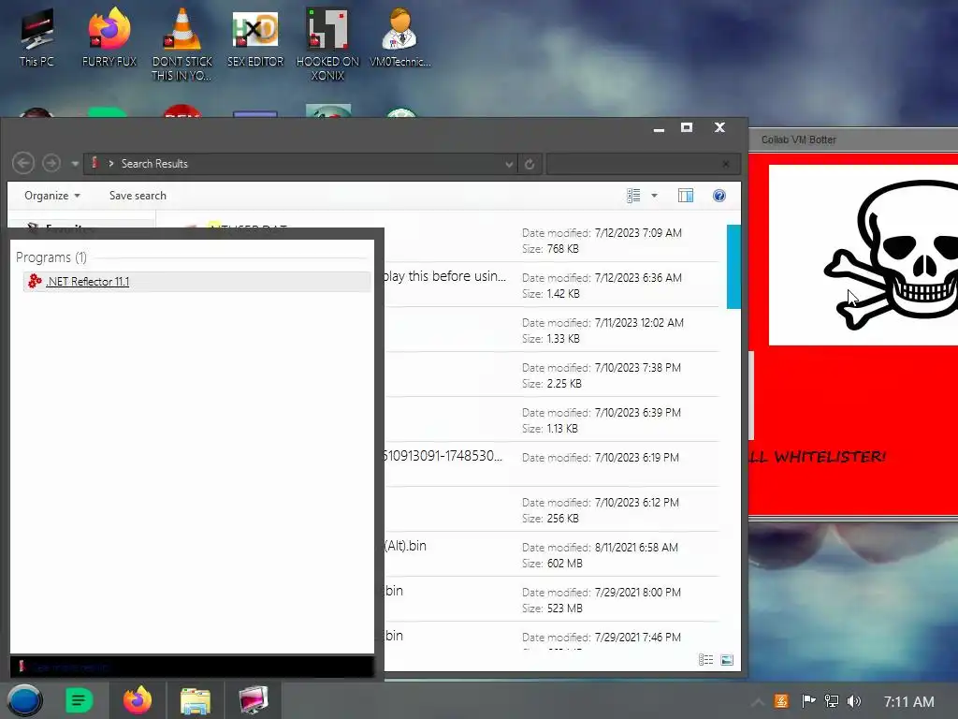
Task: Go forward in Explorer navigation
Action: (51, 163)
